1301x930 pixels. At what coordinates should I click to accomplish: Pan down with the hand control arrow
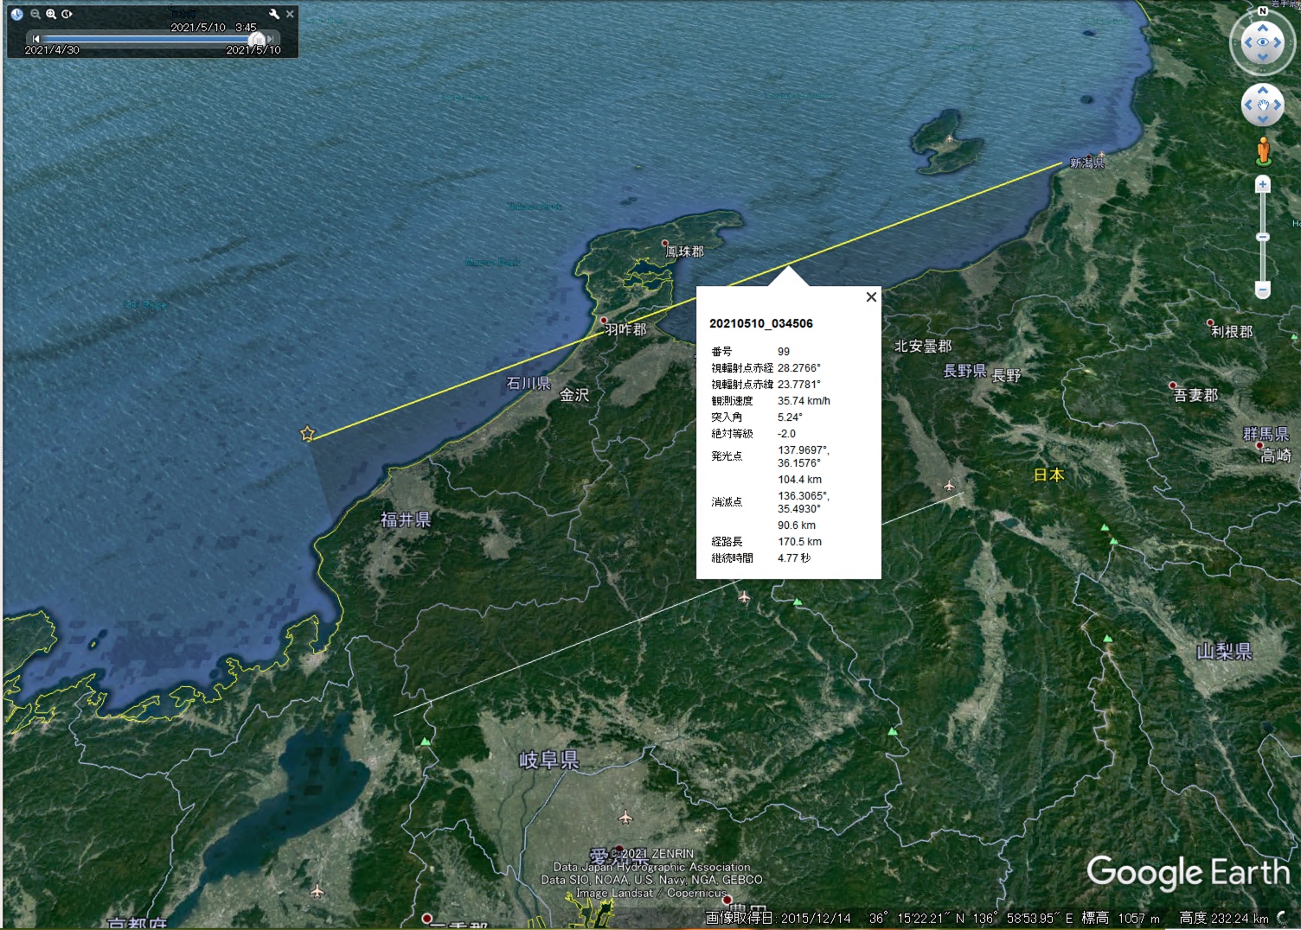(1263, 120)
